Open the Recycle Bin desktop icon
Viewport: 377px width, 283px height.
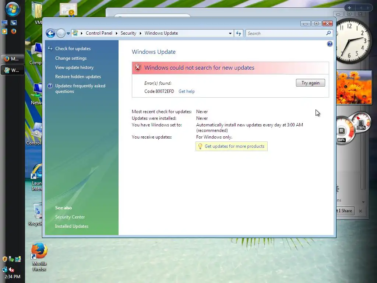coord(36,214)
